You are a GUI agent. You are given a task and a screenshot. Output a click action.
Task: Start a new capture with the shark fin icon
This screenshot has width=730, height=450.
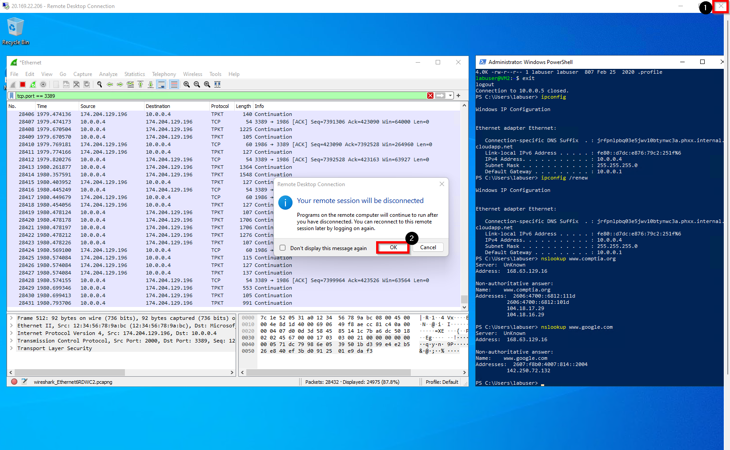click(x=13, y=84)
